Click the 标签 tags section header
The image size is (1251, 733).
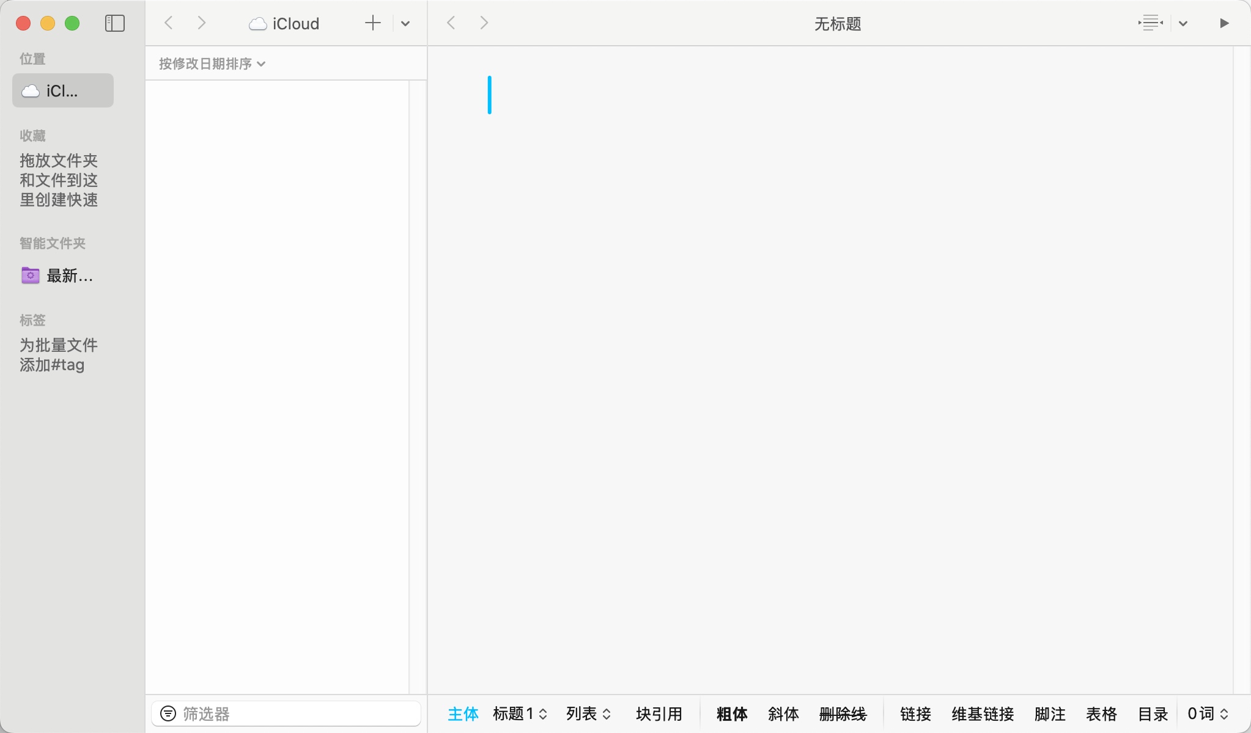[32, 320]
